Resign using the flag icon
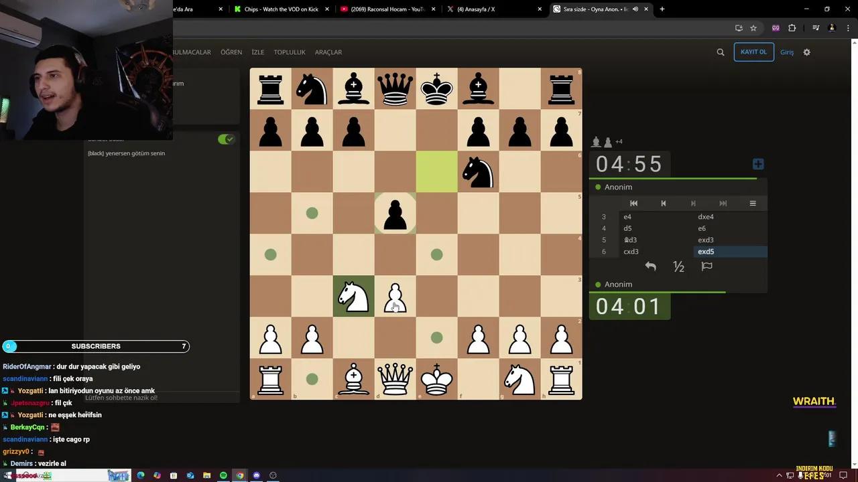 tap(707, 266)
